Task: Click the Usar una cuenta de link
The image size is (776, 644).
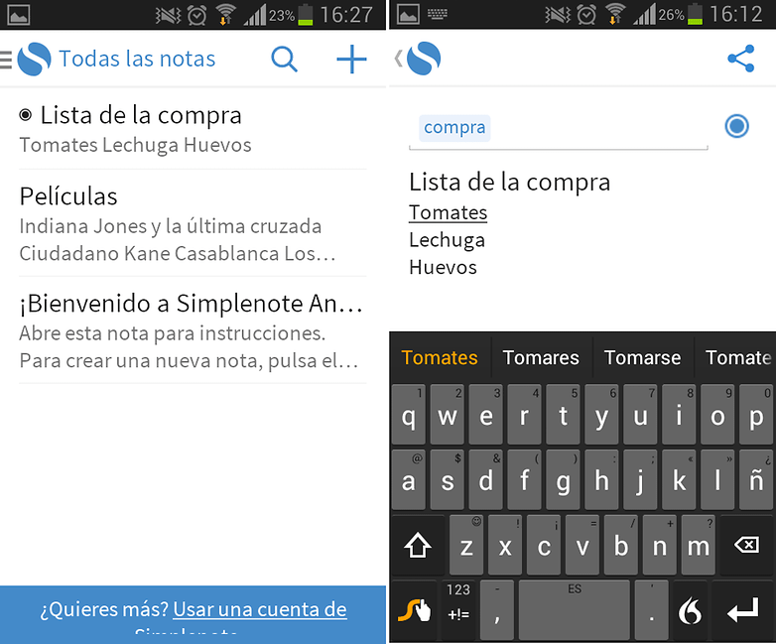Action: (x=260, y=609)
